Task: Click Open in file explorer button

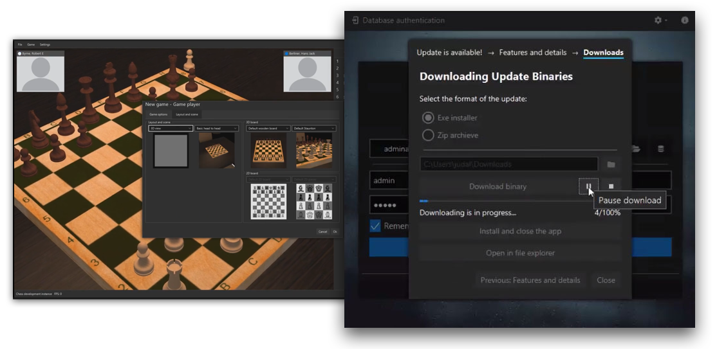Action: click(519, 253)
